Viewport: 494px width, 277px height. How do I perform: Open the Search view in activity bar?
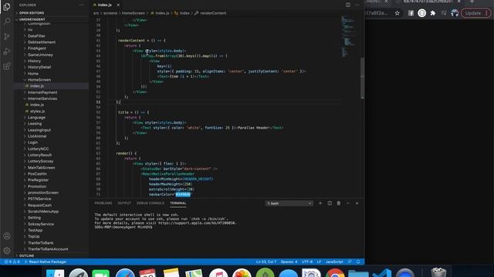coord(7,22)
